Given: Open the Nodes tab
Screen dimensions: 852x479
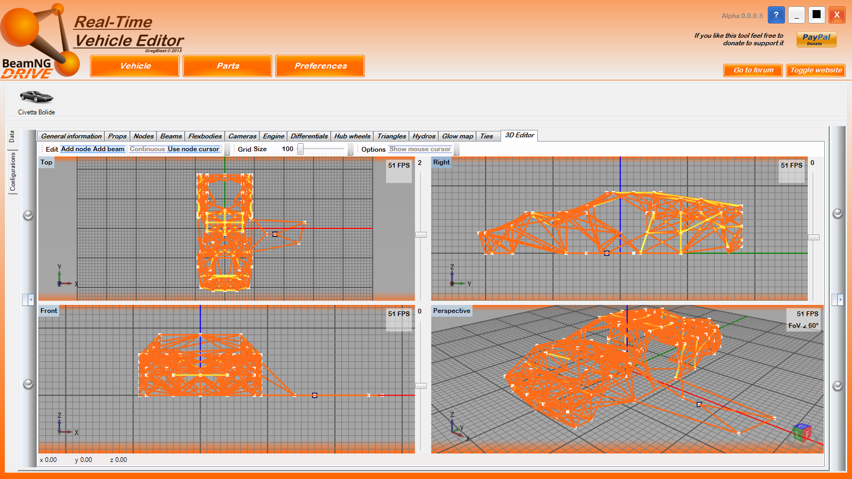Looking at the screenshot, I should coord(143,136).
